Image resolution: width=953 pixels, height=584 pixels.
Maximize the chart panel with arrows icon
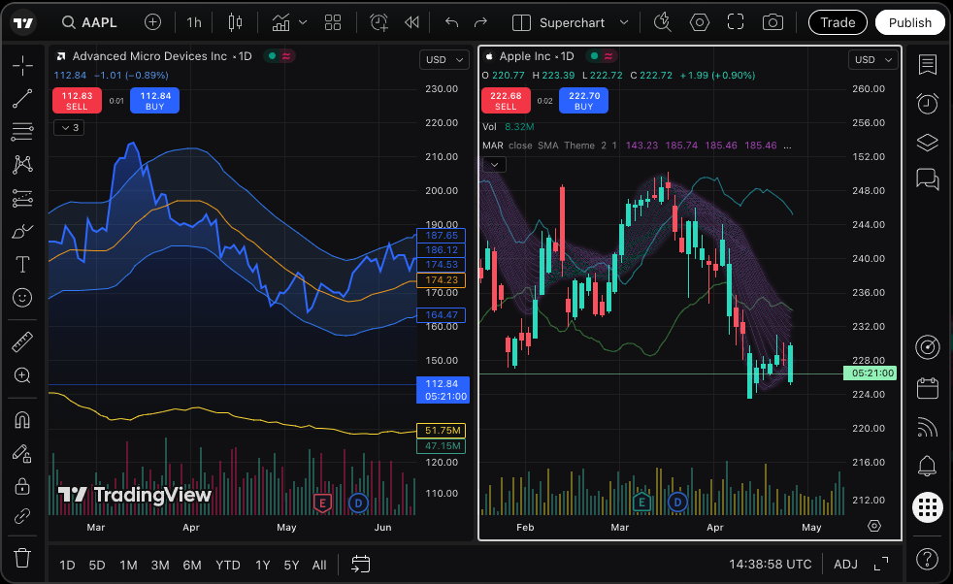tap(880, 565)
